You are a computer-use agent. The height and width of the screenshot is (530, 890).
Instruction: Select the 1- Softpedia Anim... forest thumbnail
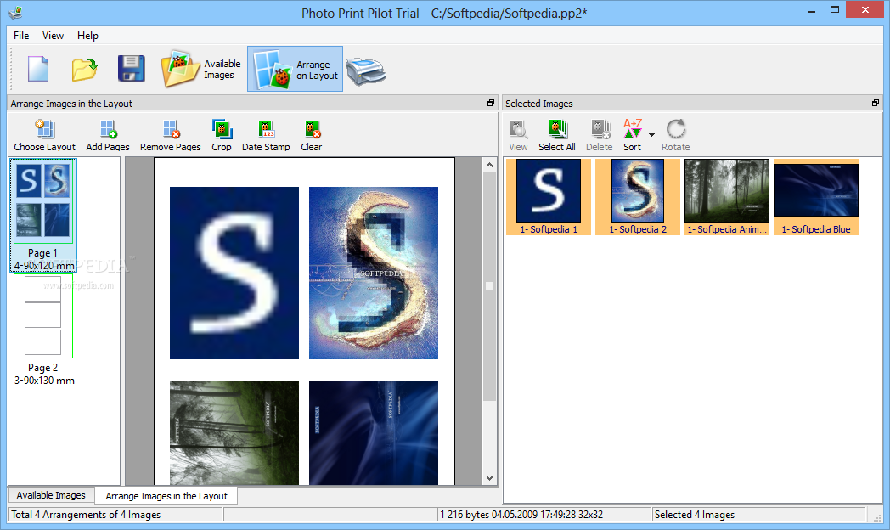tap(727, 197)
